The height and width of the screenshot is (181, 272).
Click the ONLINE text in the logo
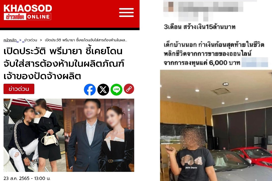38,17
